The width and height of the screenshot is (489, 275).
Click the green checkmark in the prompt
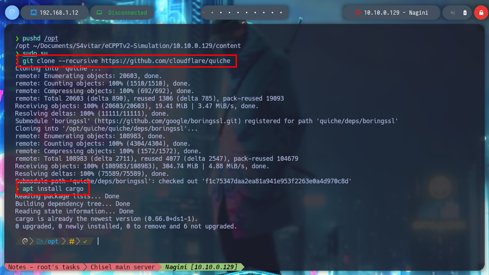[x=85, y=241]
